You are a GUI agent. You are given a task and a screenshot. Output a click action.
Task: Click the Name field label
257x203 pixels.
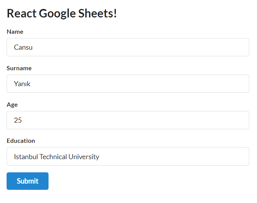[15, 32]
